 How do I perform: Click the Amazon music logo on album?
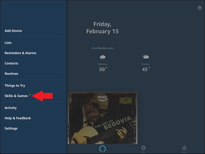point(102,98)
